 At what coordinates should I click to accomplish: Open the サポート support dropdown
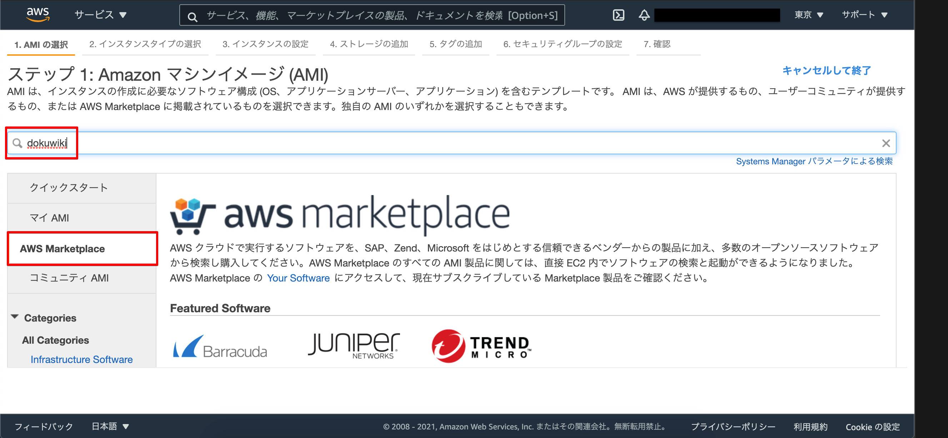864,15
